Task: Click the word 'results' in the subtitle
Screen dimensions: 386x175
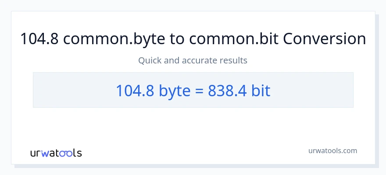Action: click(x=235, y=60)
